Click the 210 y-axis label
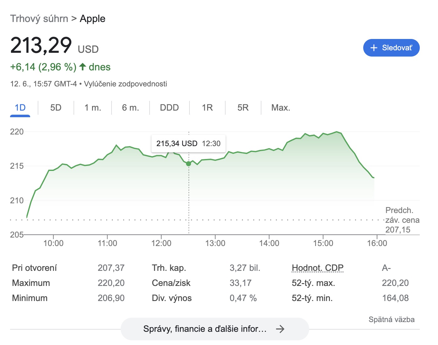 (17, 200)
